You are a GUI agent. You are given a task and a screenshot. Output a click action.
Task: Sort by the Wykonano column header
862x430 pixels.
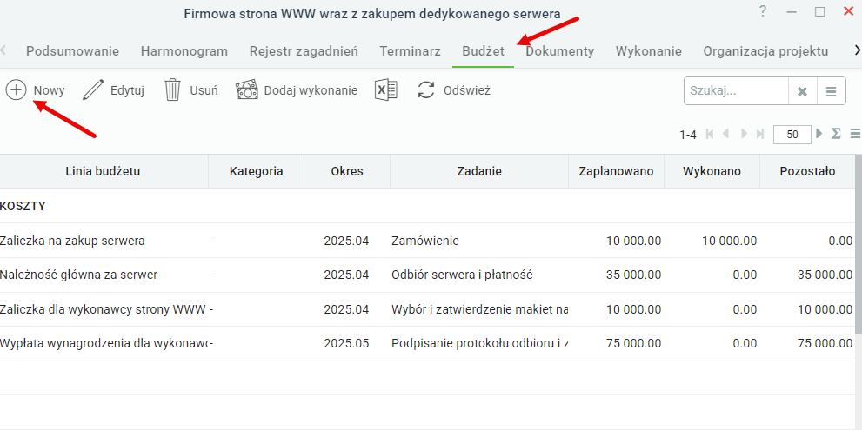pos(712,171)
